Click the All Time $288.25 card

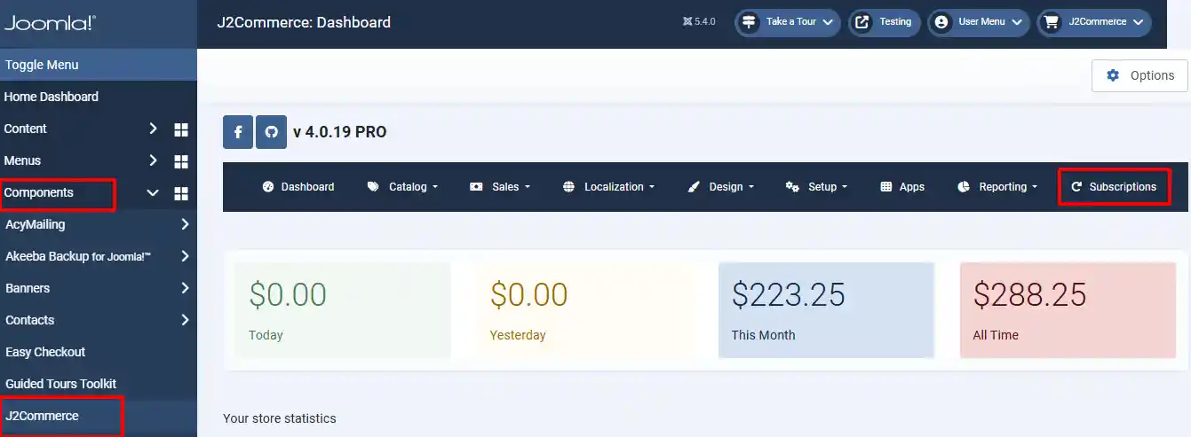pyautogui.click(x=1068, y=309)
